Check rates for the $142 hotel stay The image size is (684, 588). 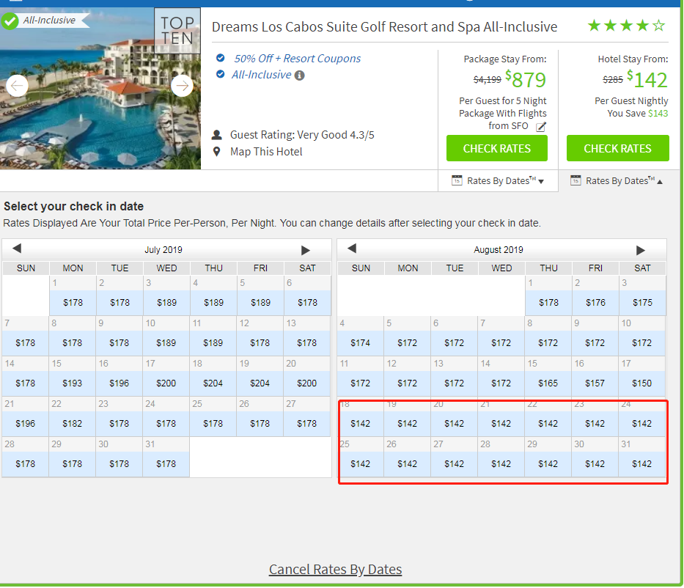618,148
